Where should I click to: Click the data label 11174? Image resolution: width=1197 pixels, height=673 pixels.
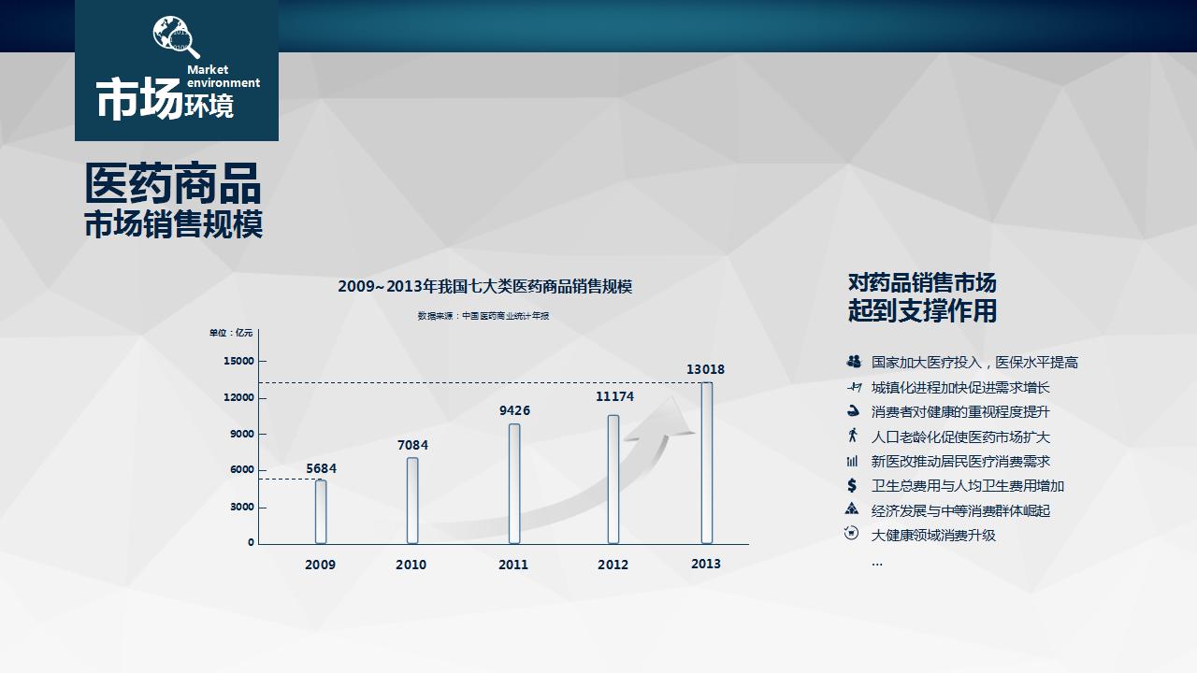(614, 396)
